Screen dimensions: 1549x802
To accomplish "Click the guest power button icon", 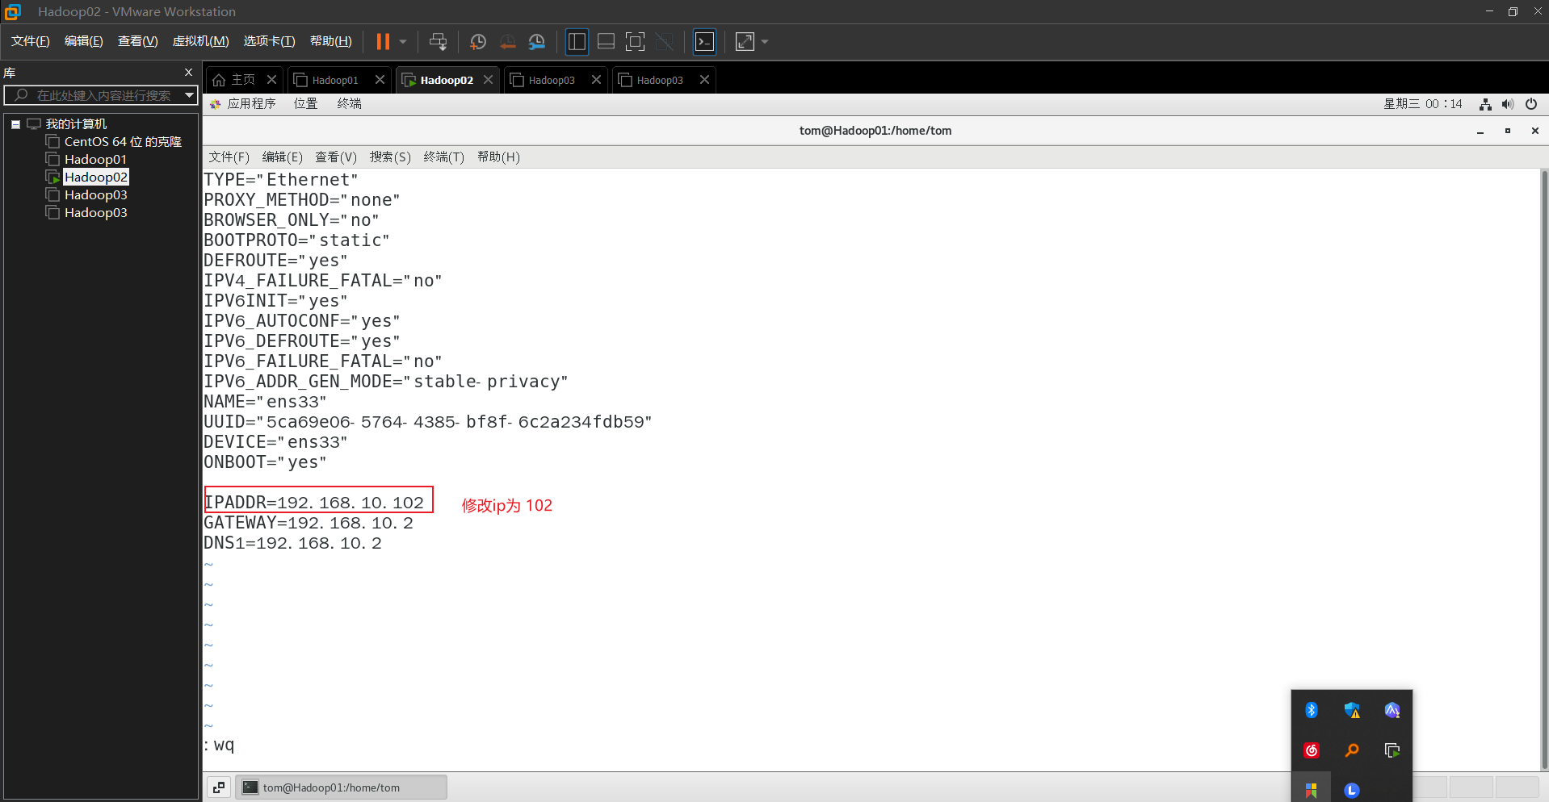I will click(1530, 104).
